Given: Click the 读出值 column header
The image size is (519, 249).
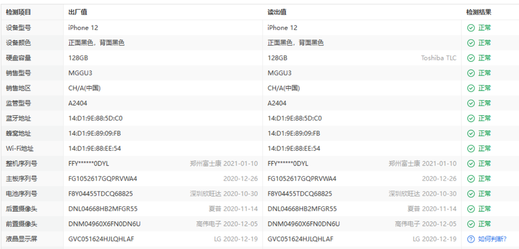Looking at the screenshot, I should coord(277,13).
